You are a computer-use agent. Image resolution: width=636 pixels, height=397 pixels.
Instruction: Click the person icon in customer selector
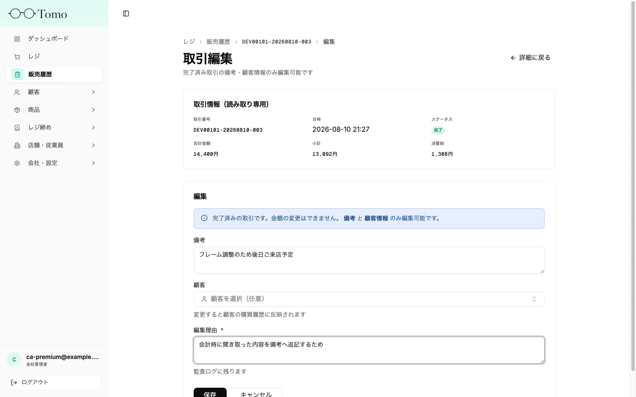[204, 299]
